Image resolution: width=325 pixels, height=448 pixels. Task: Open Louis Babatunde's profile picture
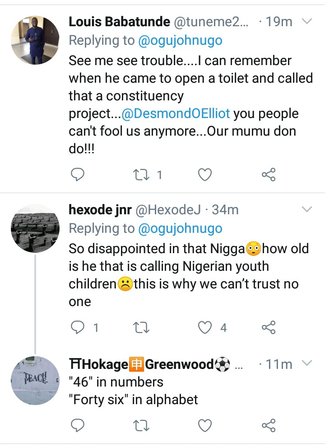35,40
